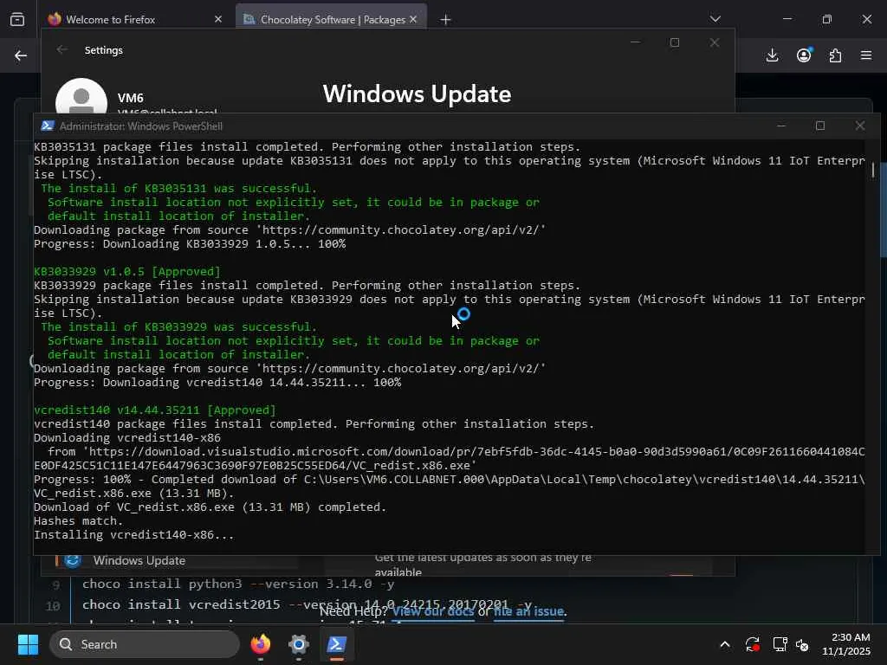This screenshot has height=665, width=887.
Task: Switch to PowerShell from the taskbar
Action: (x=337, y=644)
